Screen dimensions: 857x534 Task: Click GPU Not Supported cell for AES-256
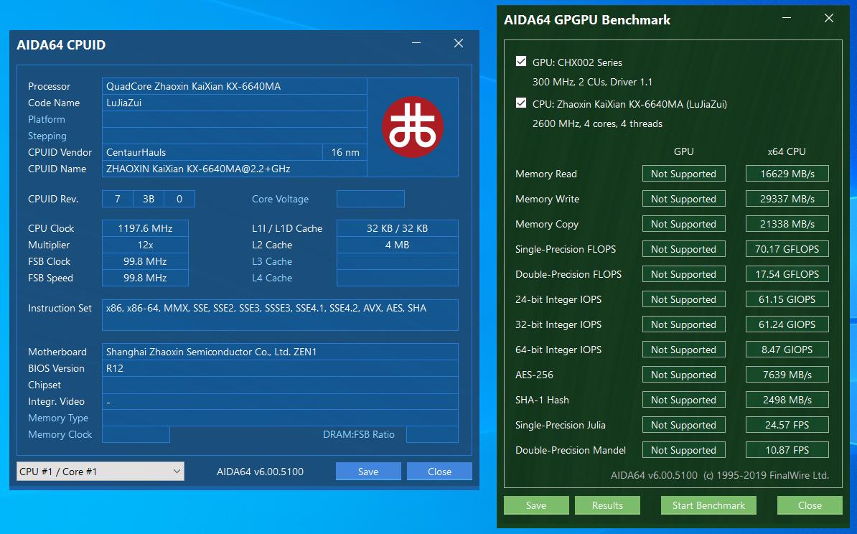pyautogui.click(x=683, y=375)
